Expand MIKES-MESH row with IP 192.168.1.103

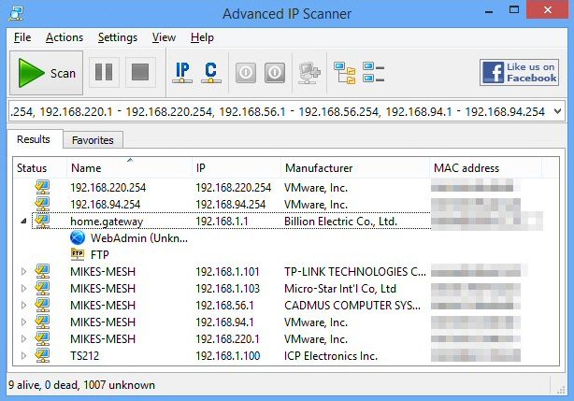pyautogui.click(x=23, y=288)
